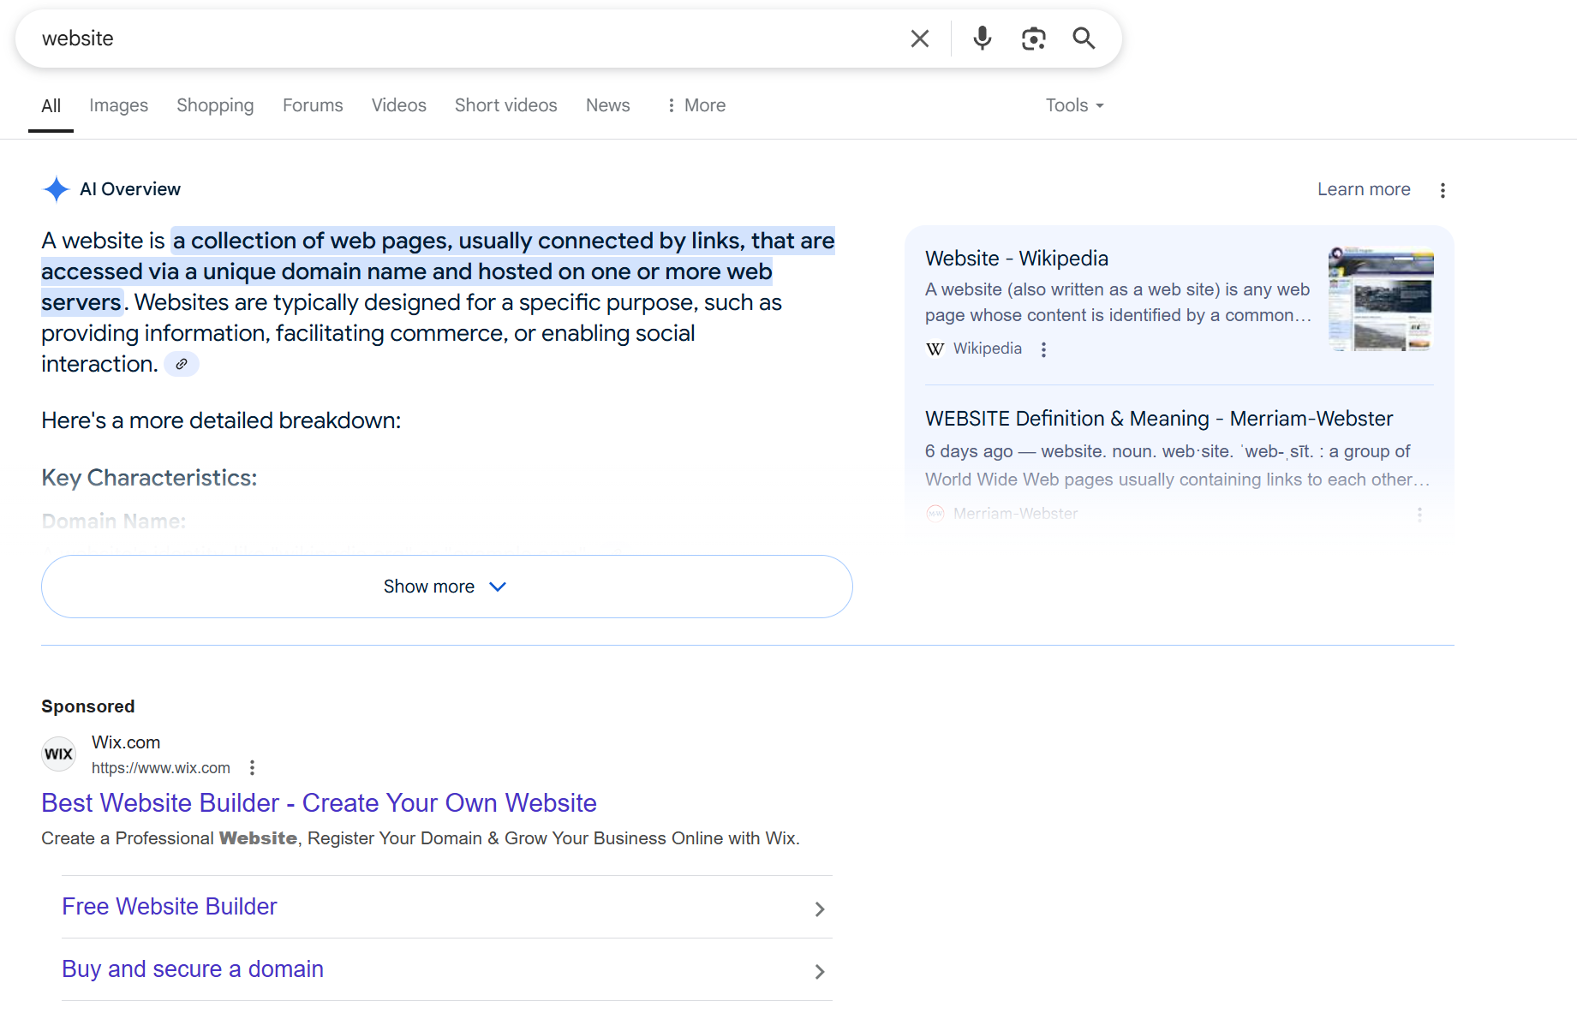Open Google Lens image search
This screenshot has height=1013, width=1577.
point(1033,38)
